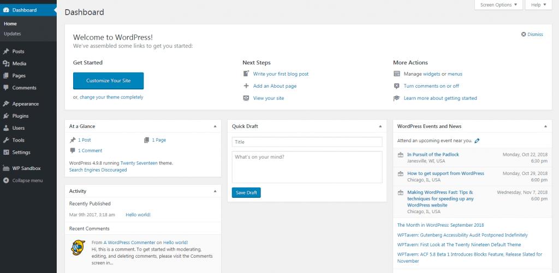Open the Write your first blog post link
Screen dimensions: 559x273
[281, 74]
